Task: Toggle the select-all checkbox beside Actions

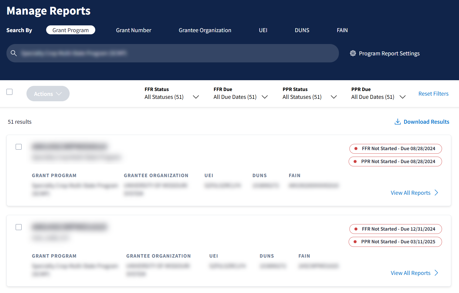Action: [x=9, y=92]
